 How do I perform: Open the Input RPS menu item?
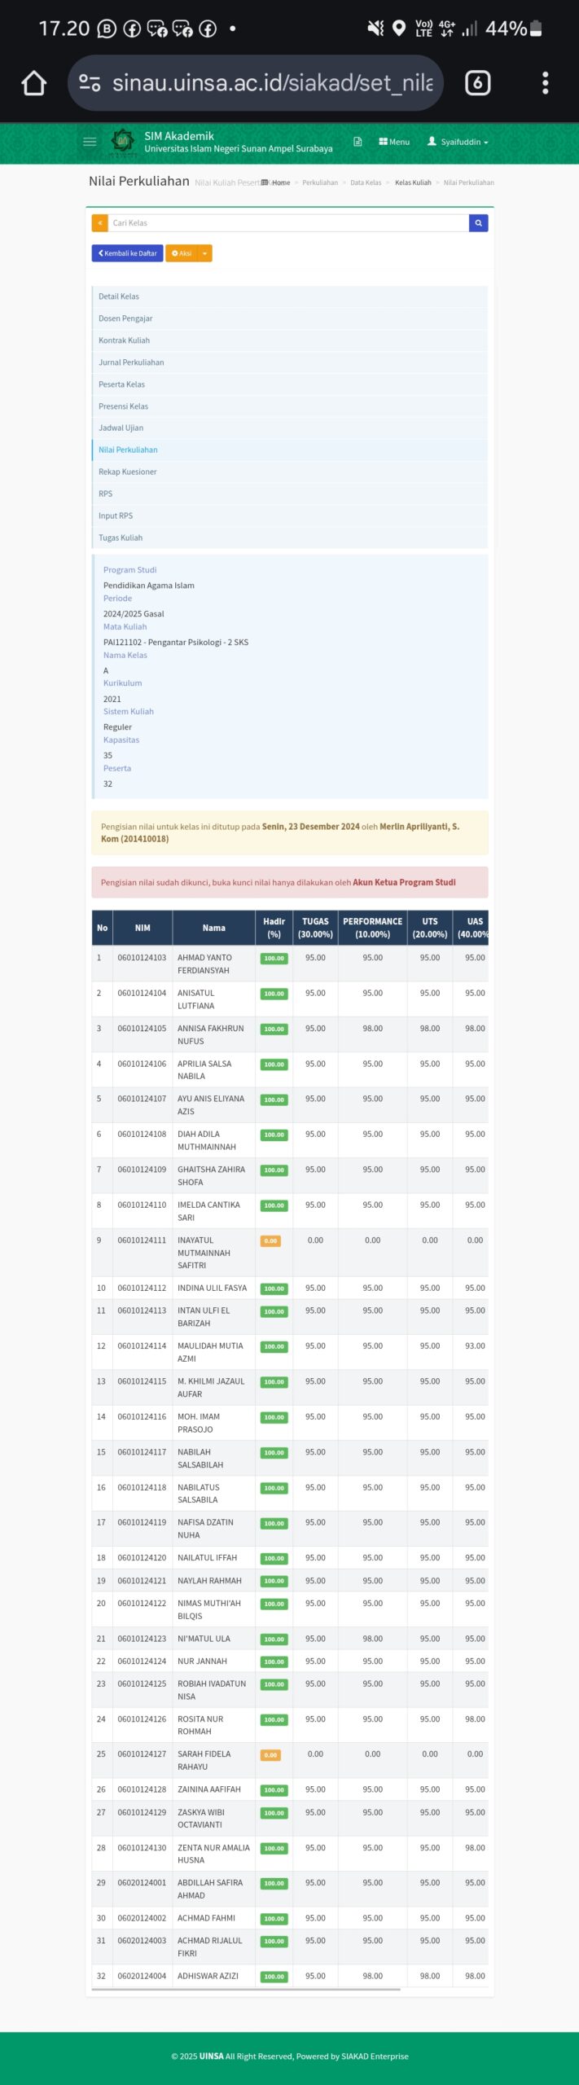click(x=290, y=516)
